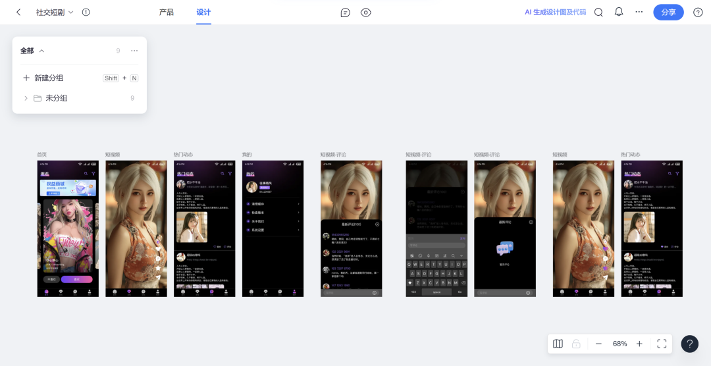Collapse the 全部 group list

tap(42, 51)
